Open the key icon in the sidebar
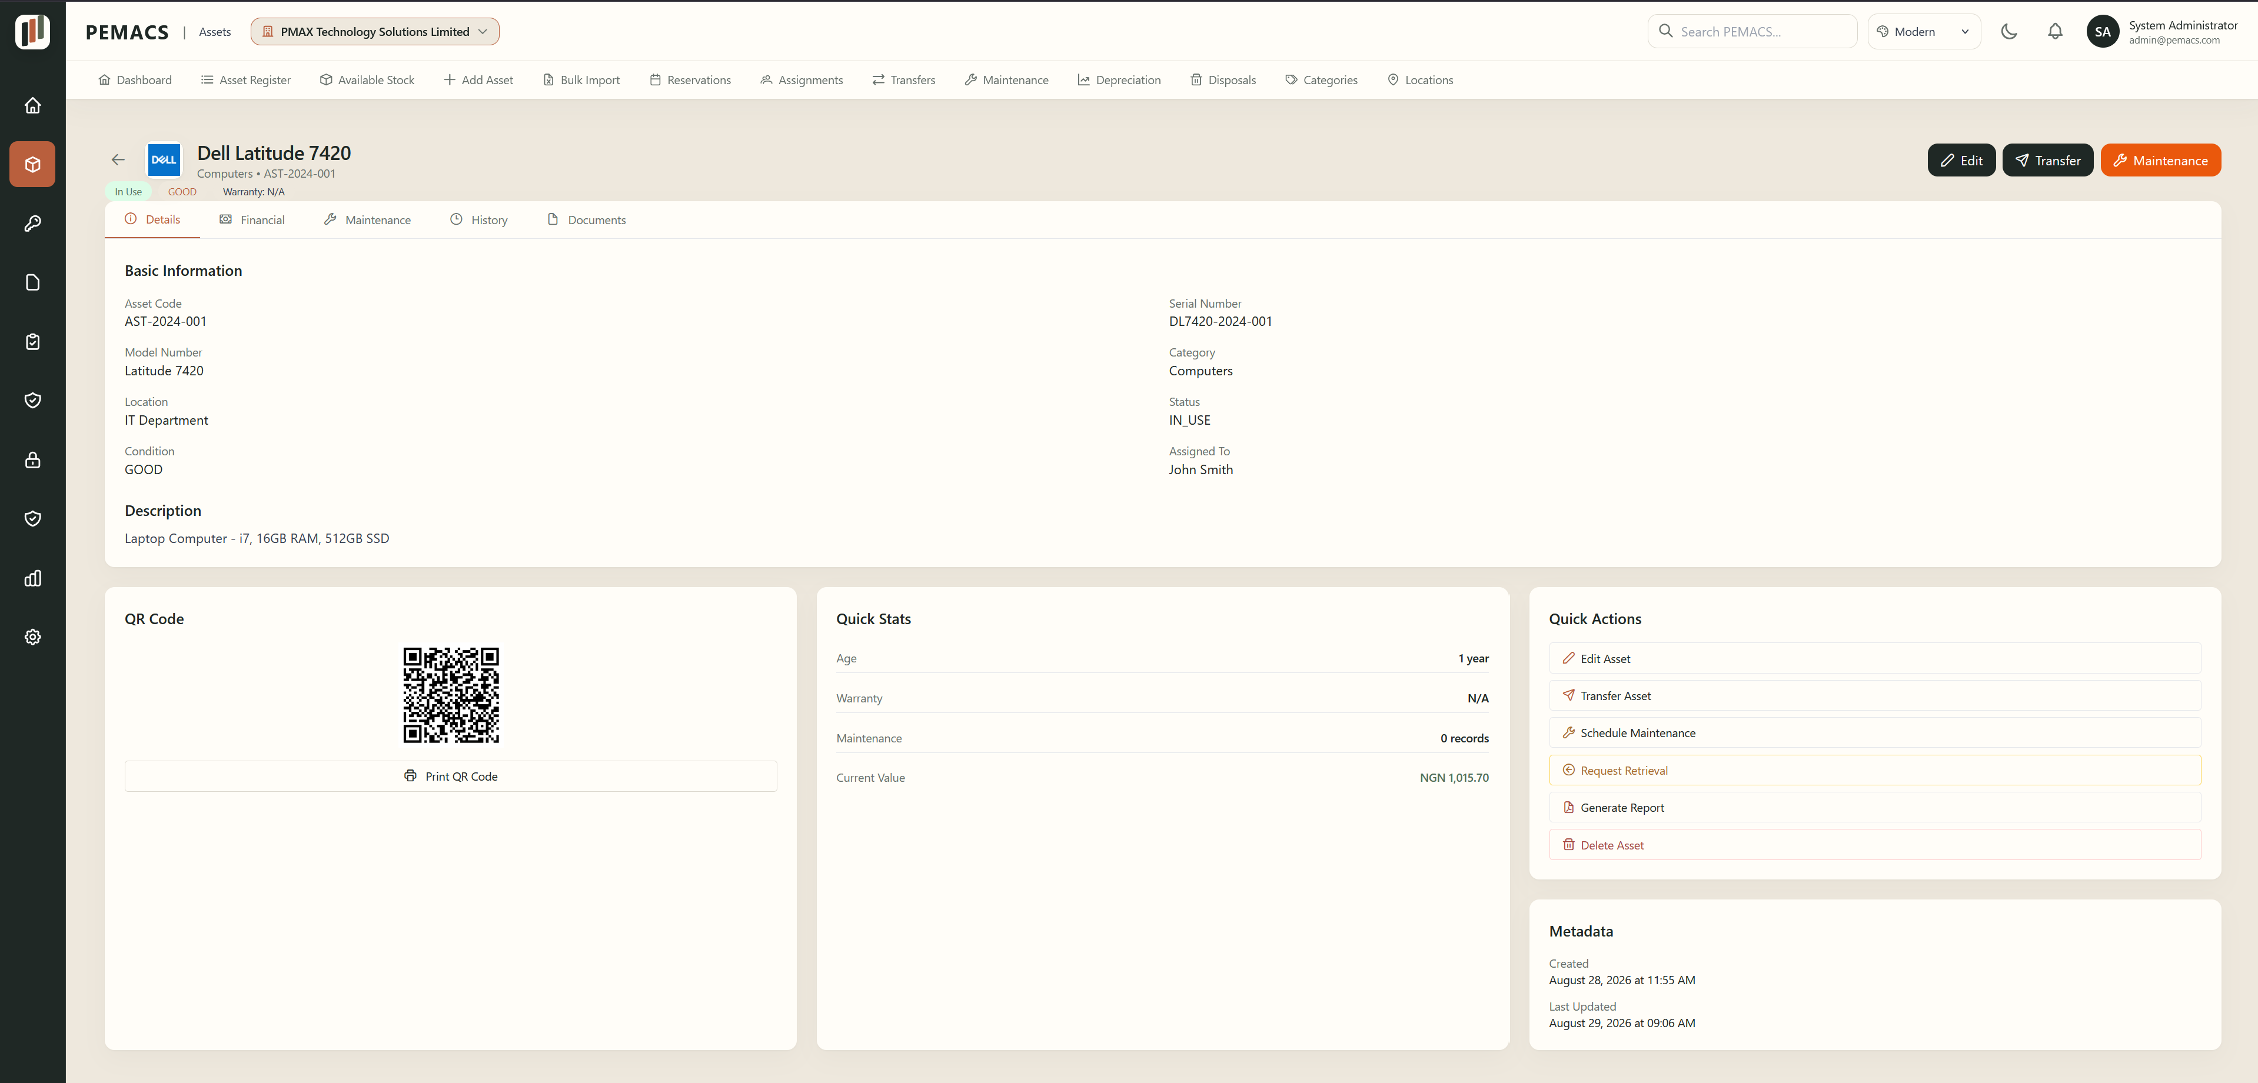The image size is (2258, 1083). [x=32, y=224]
